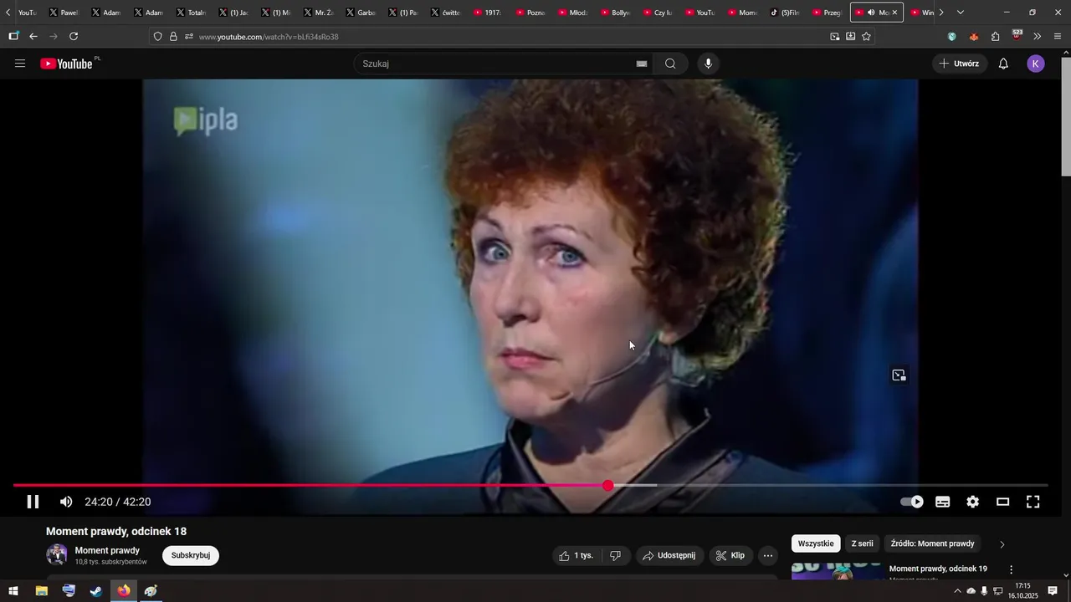Open the Windows notification center
The height and width of the screenshot is (602, 1071).
coord(1053,591)
